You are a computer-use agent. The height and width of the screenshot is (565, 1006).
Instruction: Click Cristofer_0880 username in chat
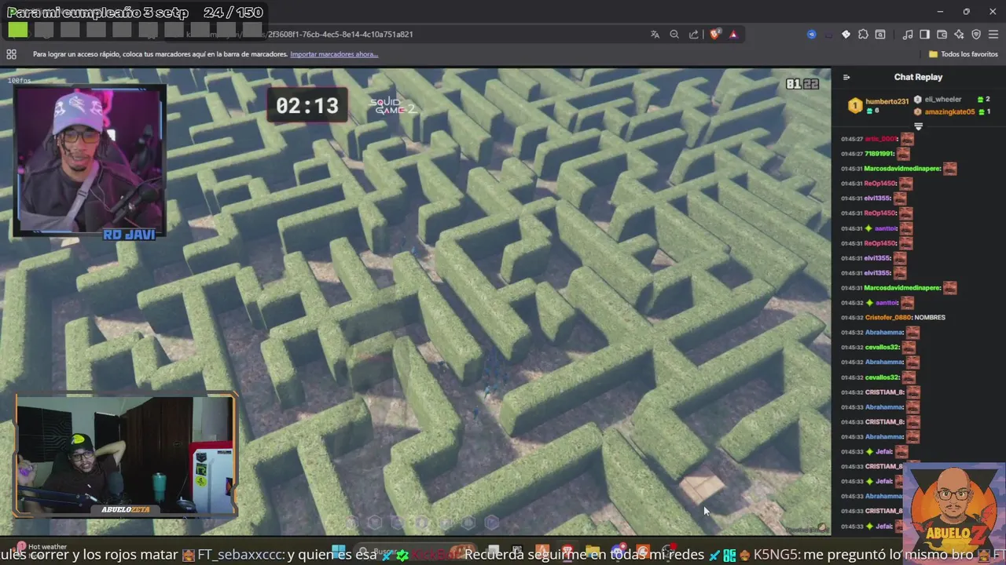tap(888, 318)
